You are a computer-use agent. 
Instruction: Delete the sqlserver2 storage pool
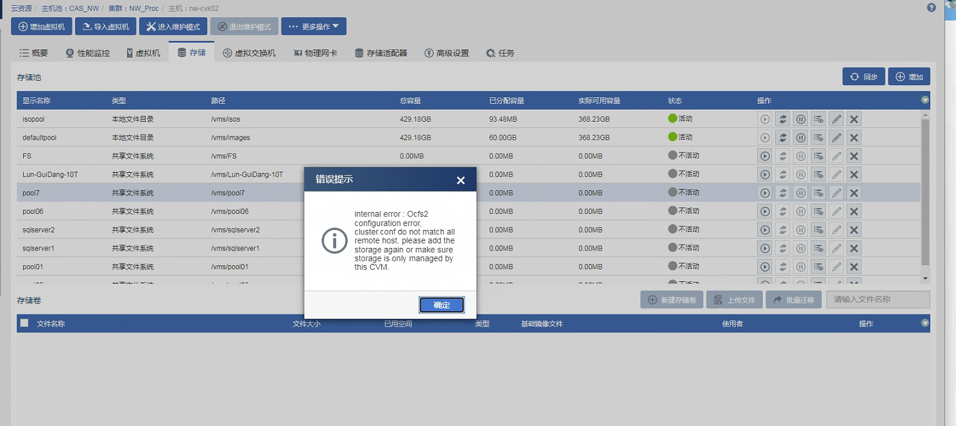[854, 229]
